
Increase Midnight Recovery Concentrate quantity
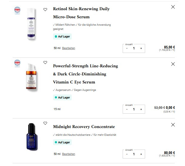[x=141, y=154]
